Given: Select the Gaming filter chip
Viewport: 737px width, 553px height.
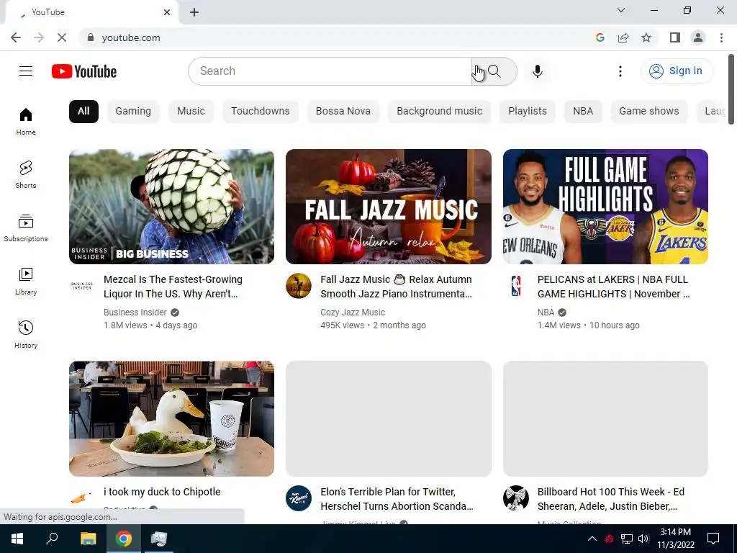Looking at the screenshot, I should [x=133, y=112].
